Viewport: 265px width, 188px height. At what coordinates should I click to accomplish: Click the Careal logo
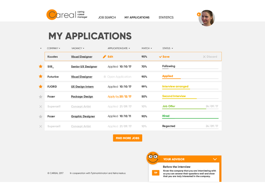tap(67, 15)
